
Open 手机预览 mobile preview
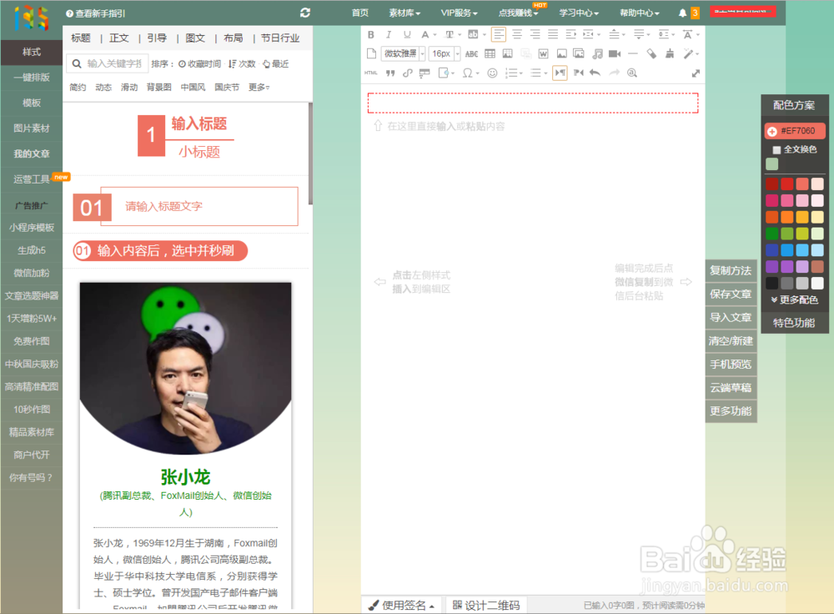point(731,365)
